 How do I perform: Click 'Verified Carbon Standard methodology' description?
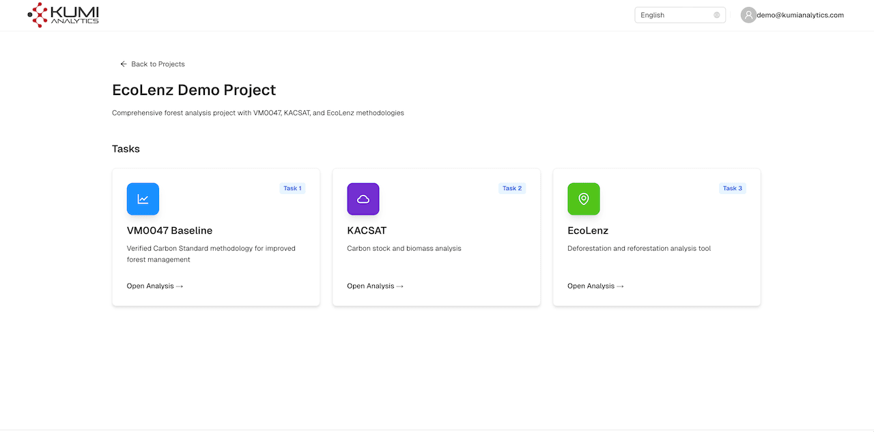click(211, 254)
